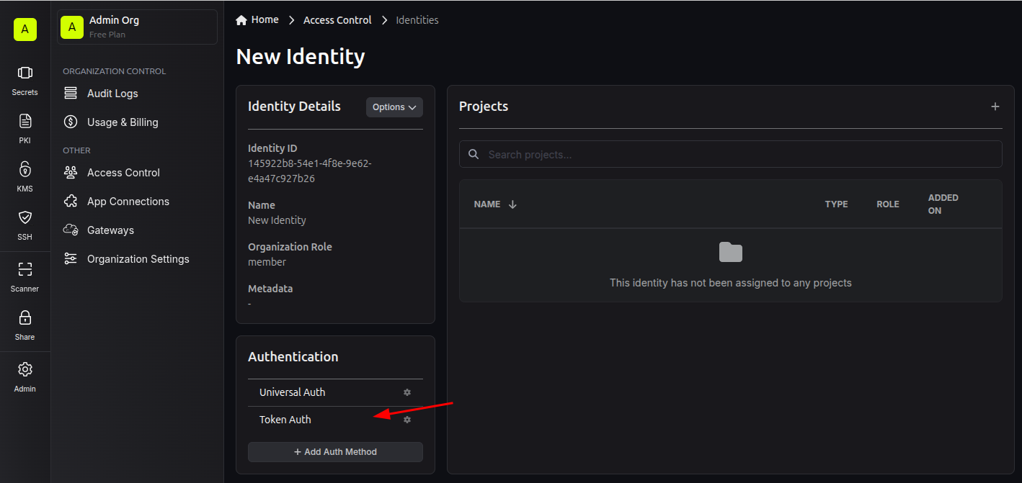Click the Usage & Billing dollar icon
Screen dimensions: 1022x483
(71, 122)
